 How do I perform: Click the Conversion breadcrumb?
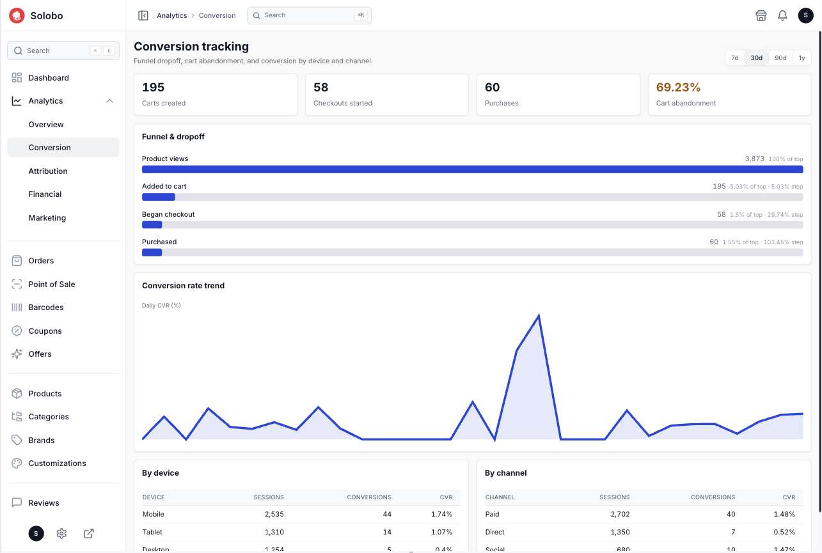pyautogui.click(x=217, y=15)
